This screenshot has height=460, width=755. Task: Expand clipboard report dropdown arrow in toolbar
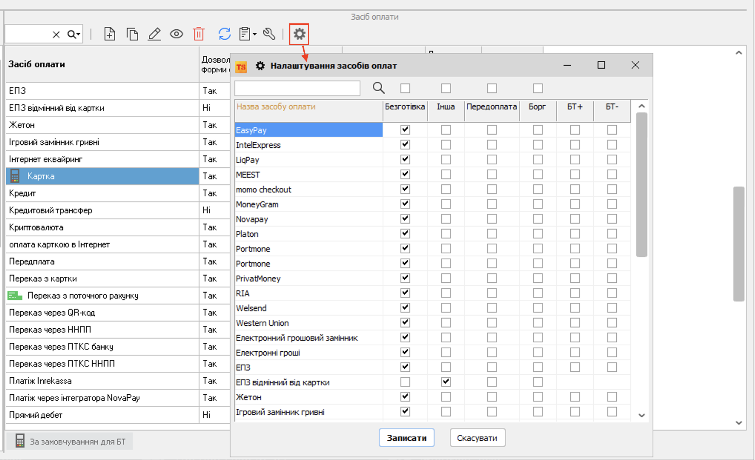[x=255, y=34]
